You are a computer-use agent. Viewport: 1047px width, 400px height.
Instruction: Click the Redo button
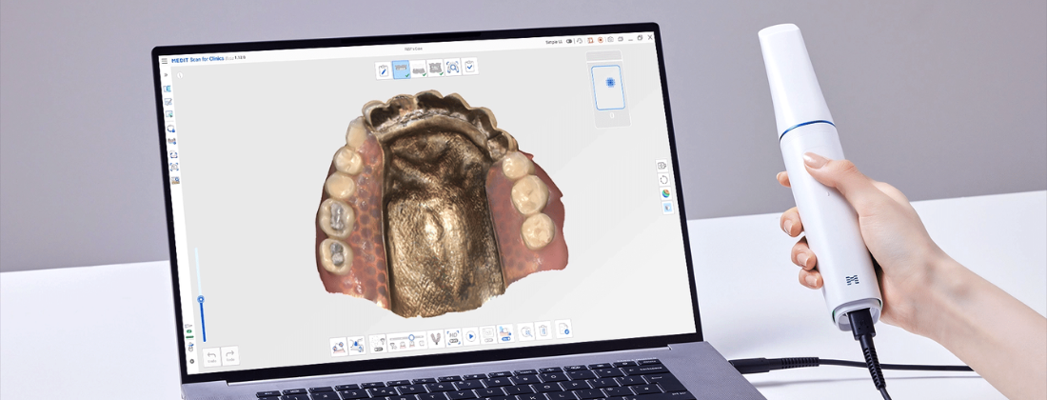tap(229, 356)
